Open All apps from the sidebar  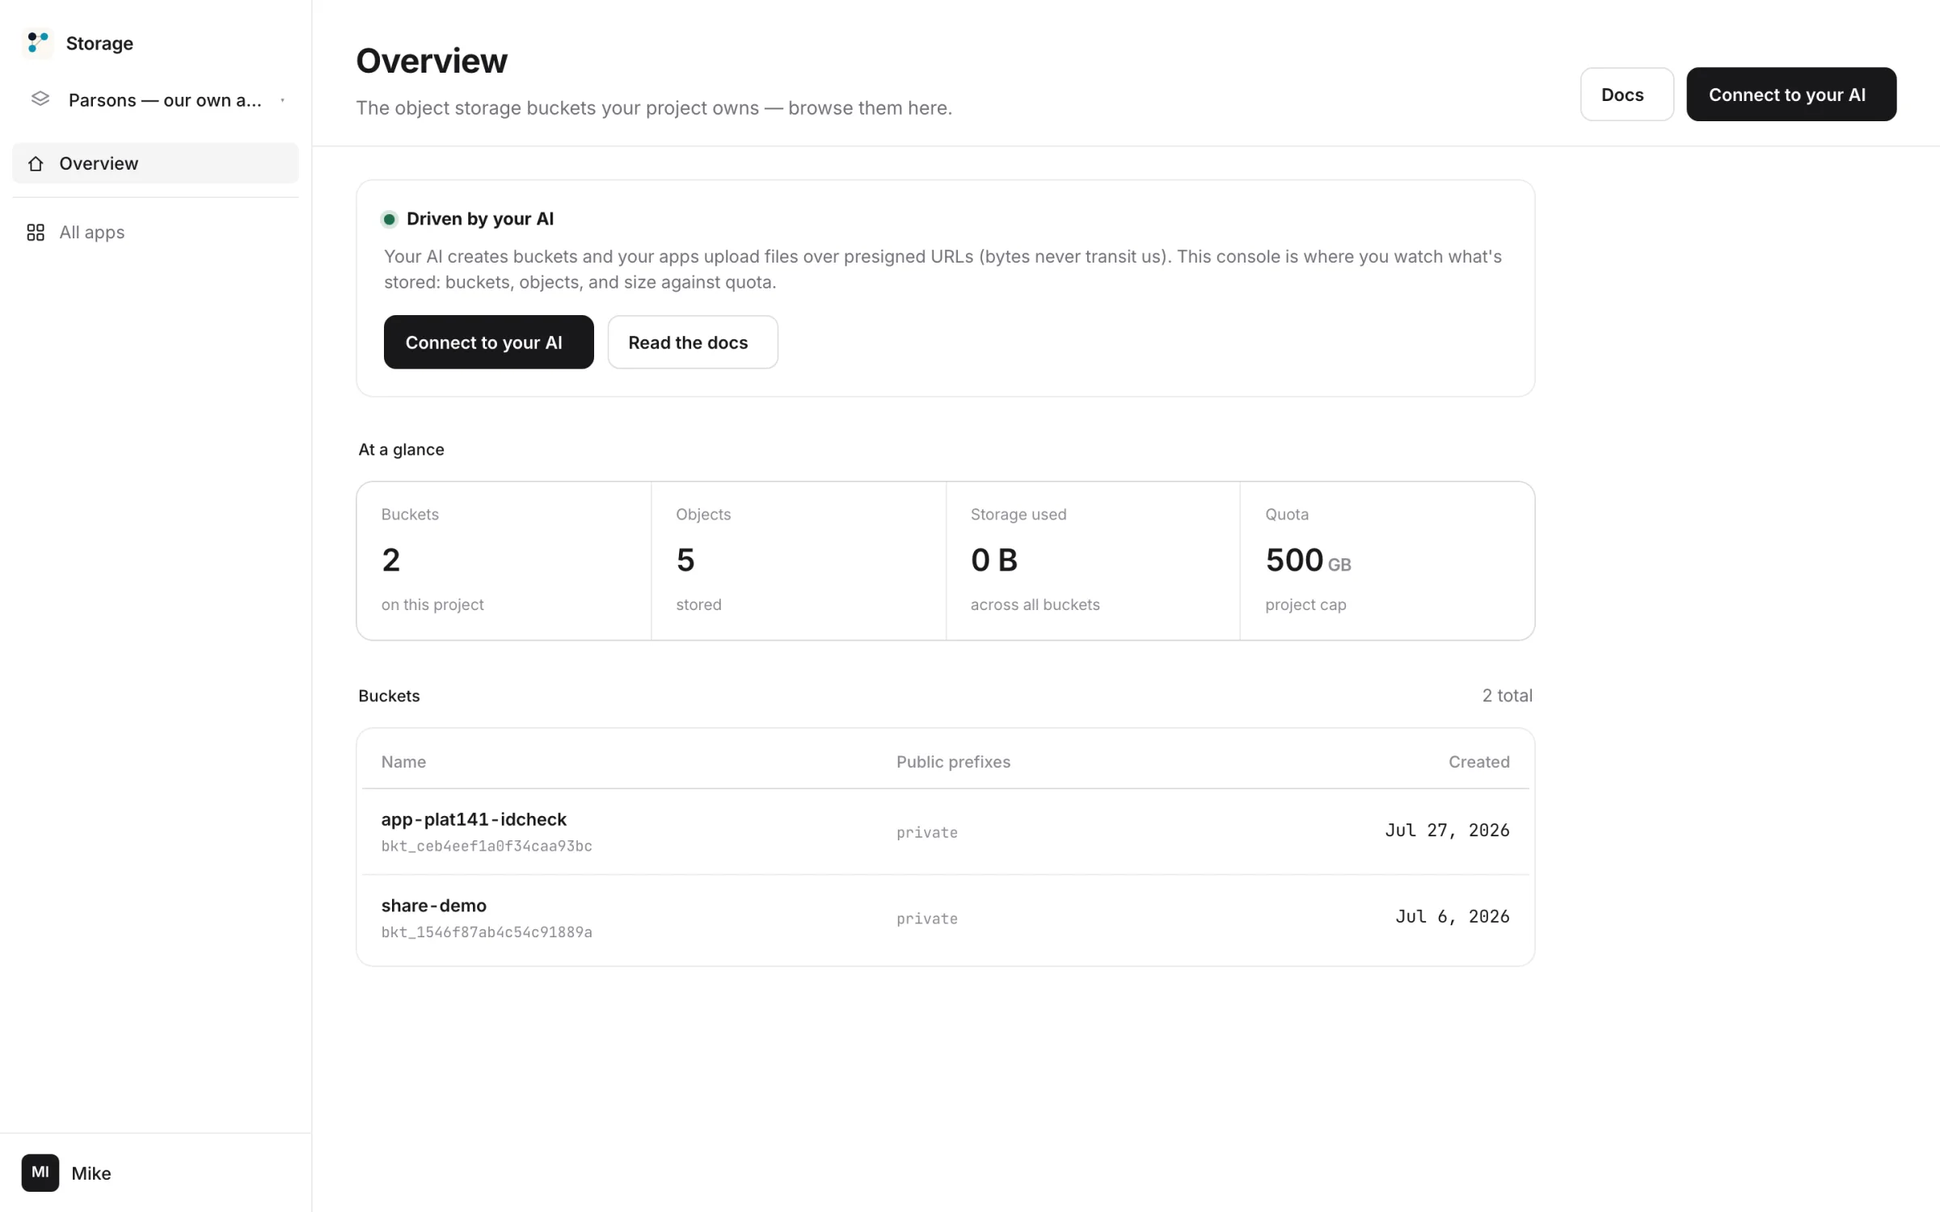[x=155, y=233]
